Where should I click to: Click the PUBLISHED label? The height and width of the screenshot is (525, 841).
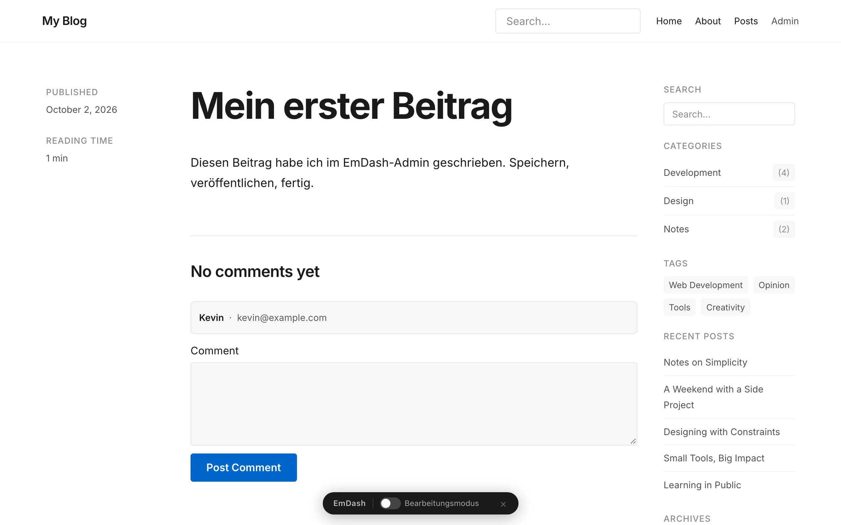point(72,92)
